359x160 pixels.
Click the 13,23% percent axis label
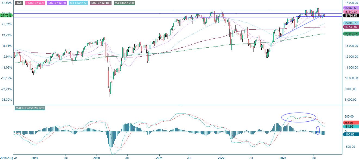click(x=6, y=35)
